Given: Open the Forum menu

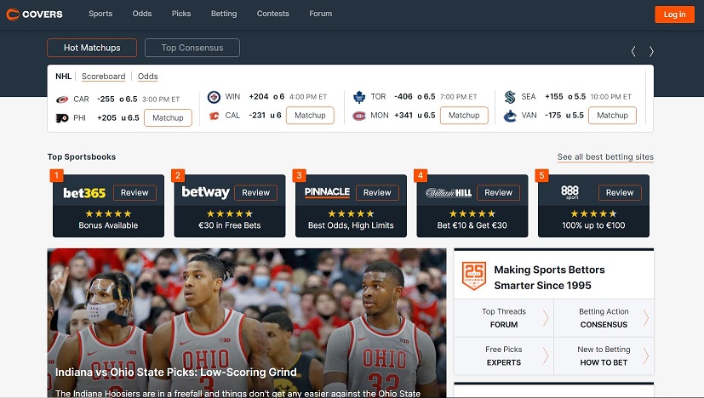Looking at the screenshot, I should click(x=321, y=14).
